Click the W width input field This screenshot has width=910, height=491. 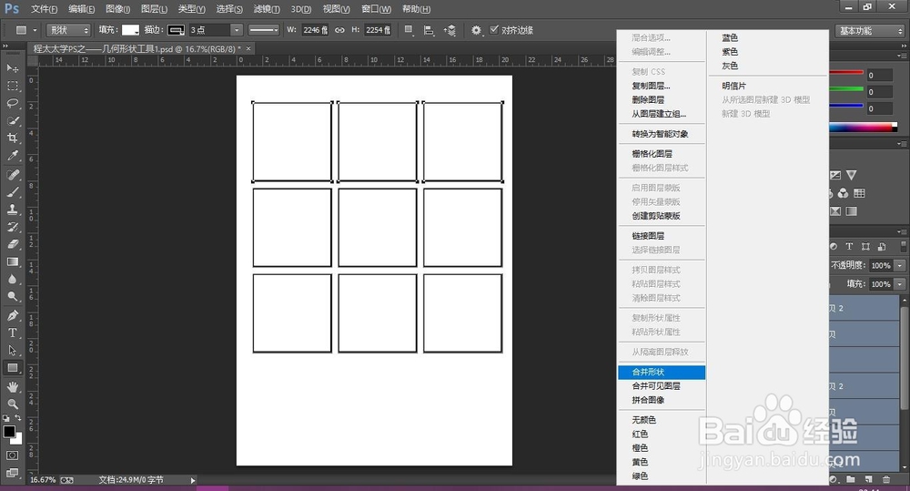pos(315,30)
